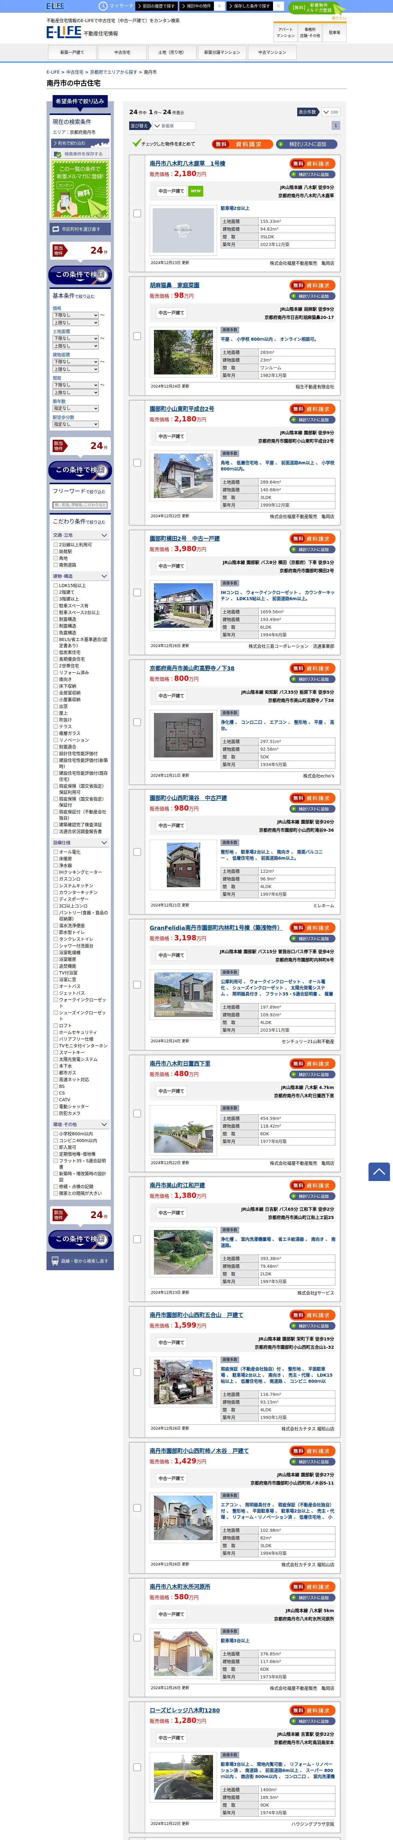
Task: Open the 表示件数 100 dropdown
Action: [330, 112]
